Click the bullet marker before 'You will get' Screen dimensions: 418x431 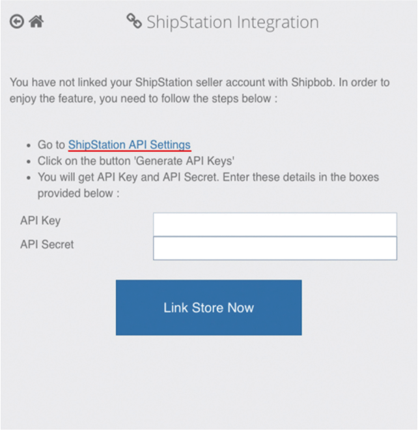pos(30,178)
